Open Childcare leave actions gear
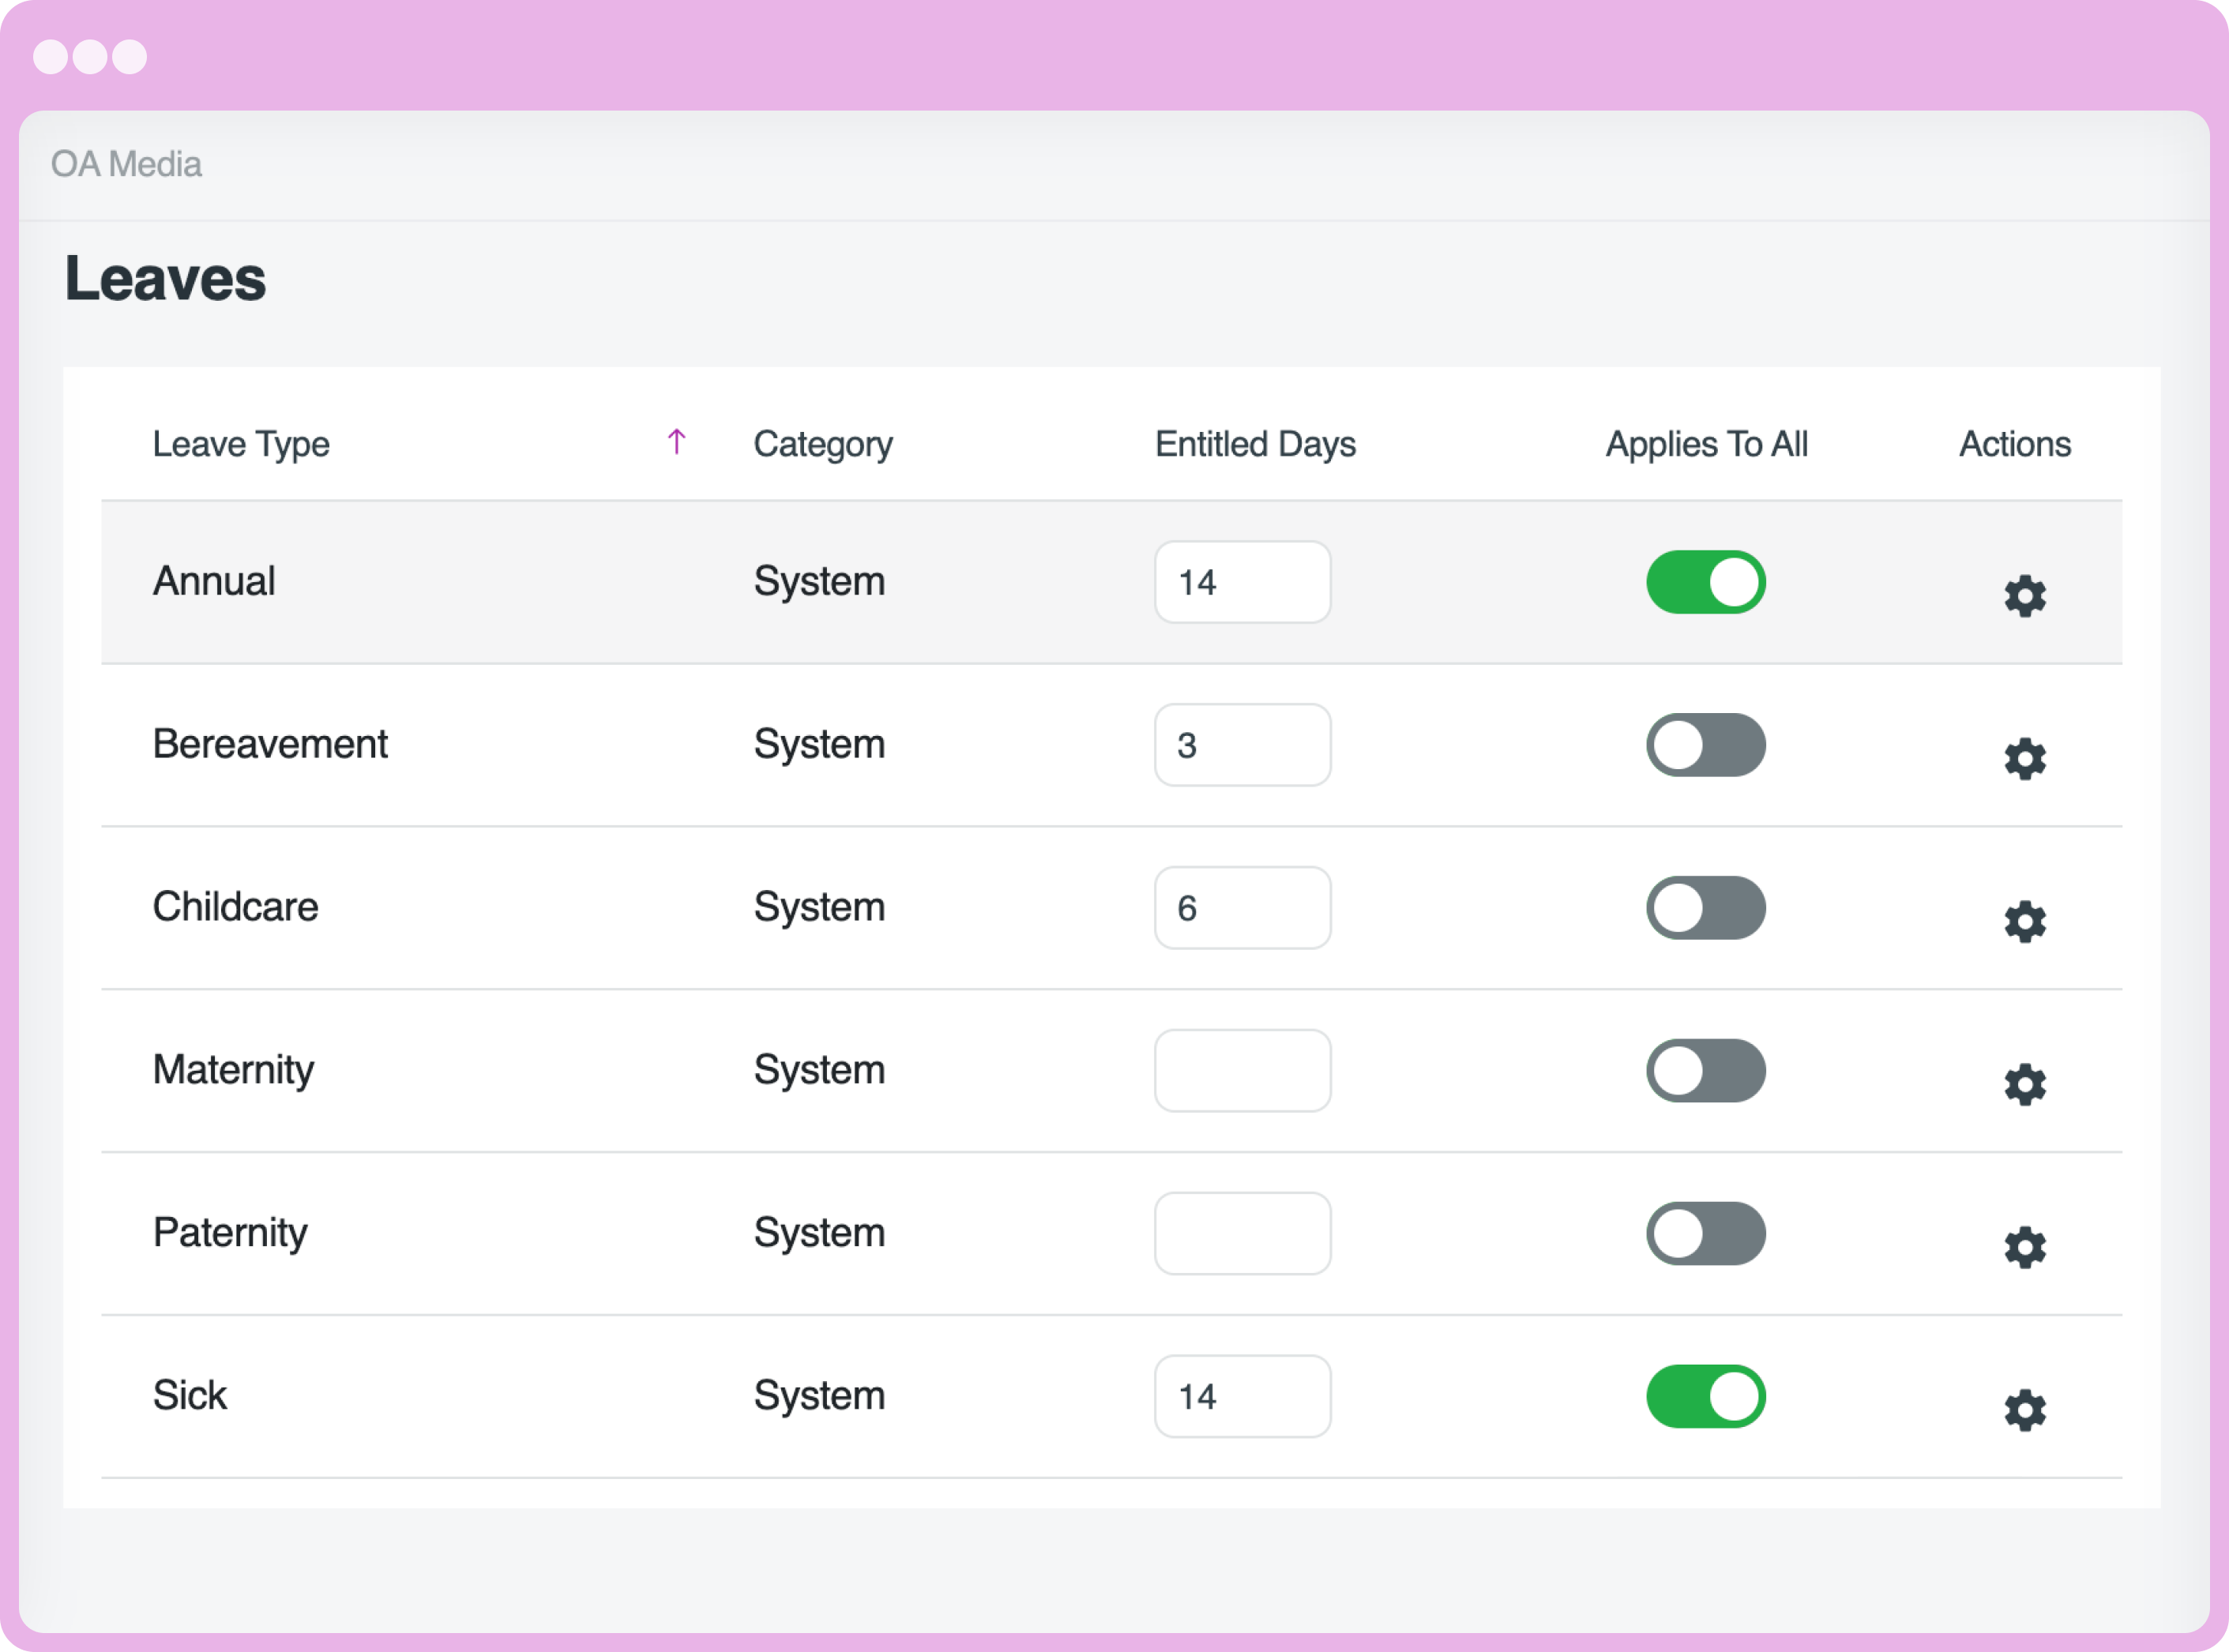 (x=2024, y=922)
